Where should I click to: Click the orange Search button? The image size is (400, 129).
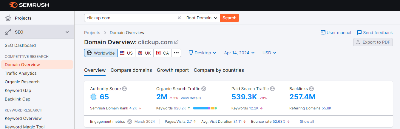point(229,18)
